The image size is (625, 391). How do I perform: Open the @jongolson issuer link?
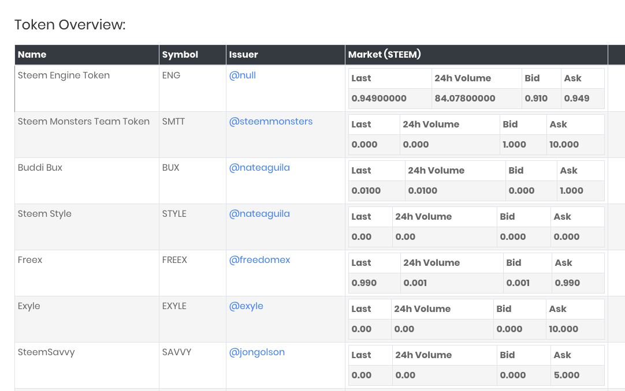coord(256,352)
